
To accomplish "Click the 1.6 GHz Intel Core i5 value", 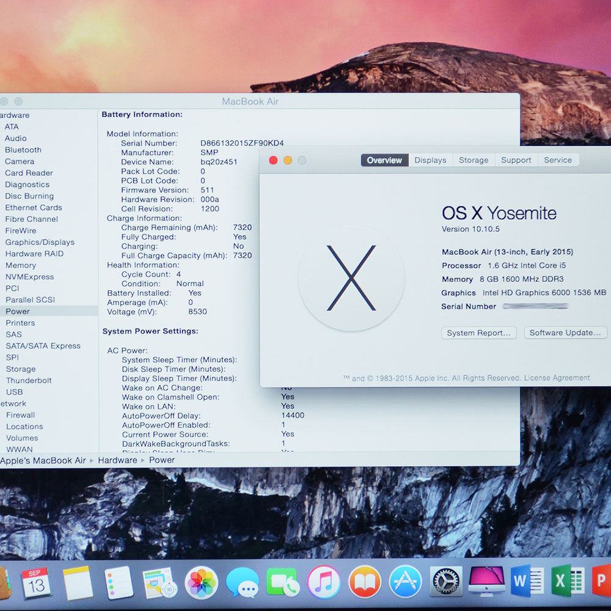I will tap(527, 265).
